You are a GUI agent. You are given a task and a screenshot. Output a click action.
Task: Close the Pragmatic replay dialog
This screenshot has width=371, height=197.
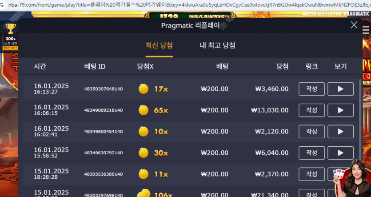click(x=354, y=25)
